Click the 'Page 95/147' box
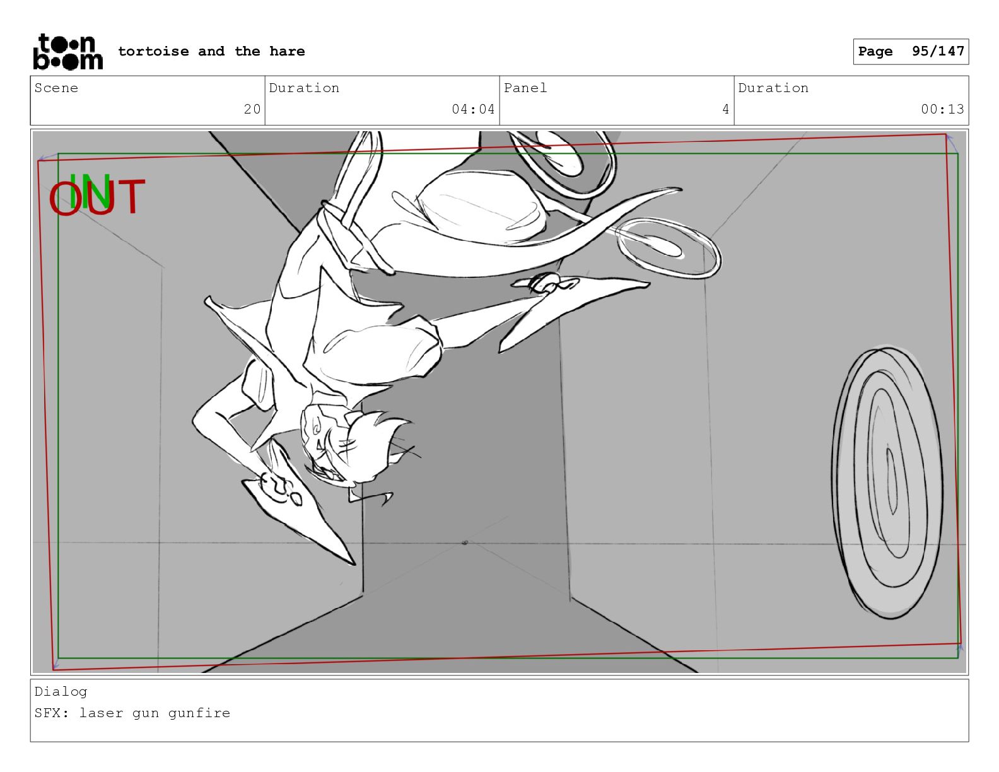999x772 pixels. click(911, 52)
